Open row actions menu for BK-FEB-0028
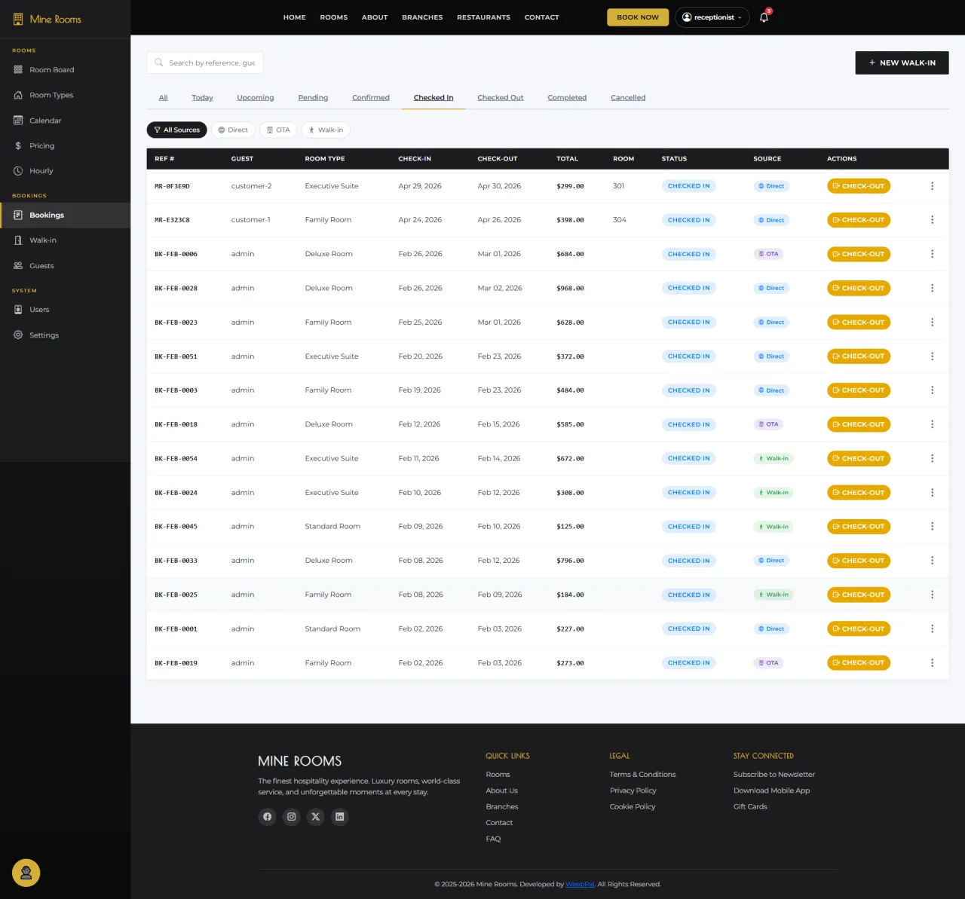 (x=932, y=288)
